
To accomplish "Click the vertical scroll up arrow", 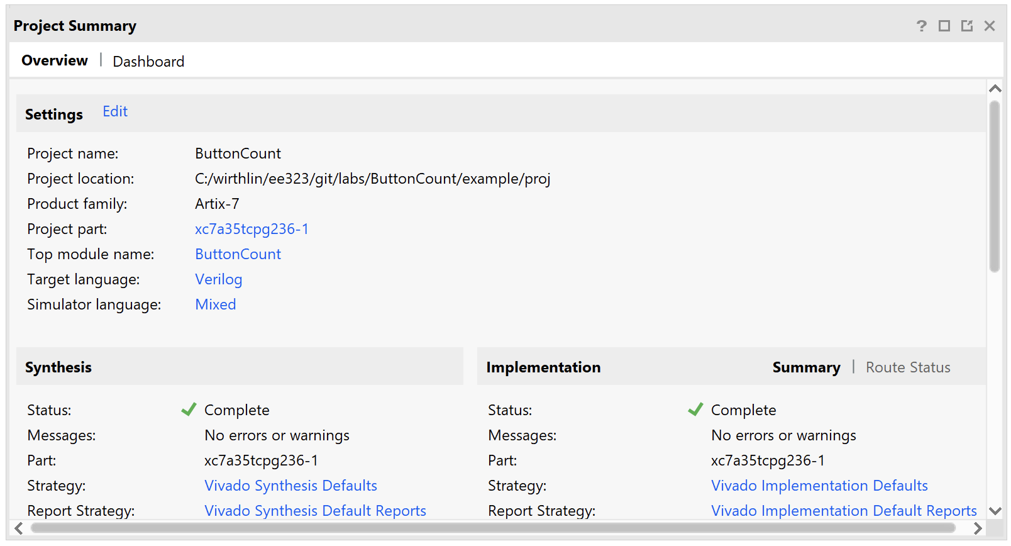I will pyautogui.click(x=995, y=89).
